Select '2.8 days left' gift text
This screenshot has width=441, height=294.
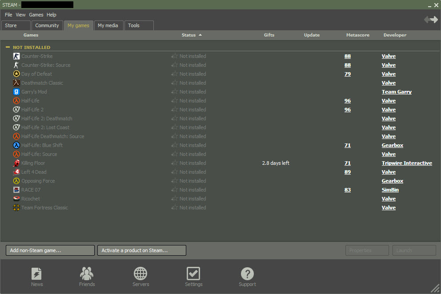[276, 163]
